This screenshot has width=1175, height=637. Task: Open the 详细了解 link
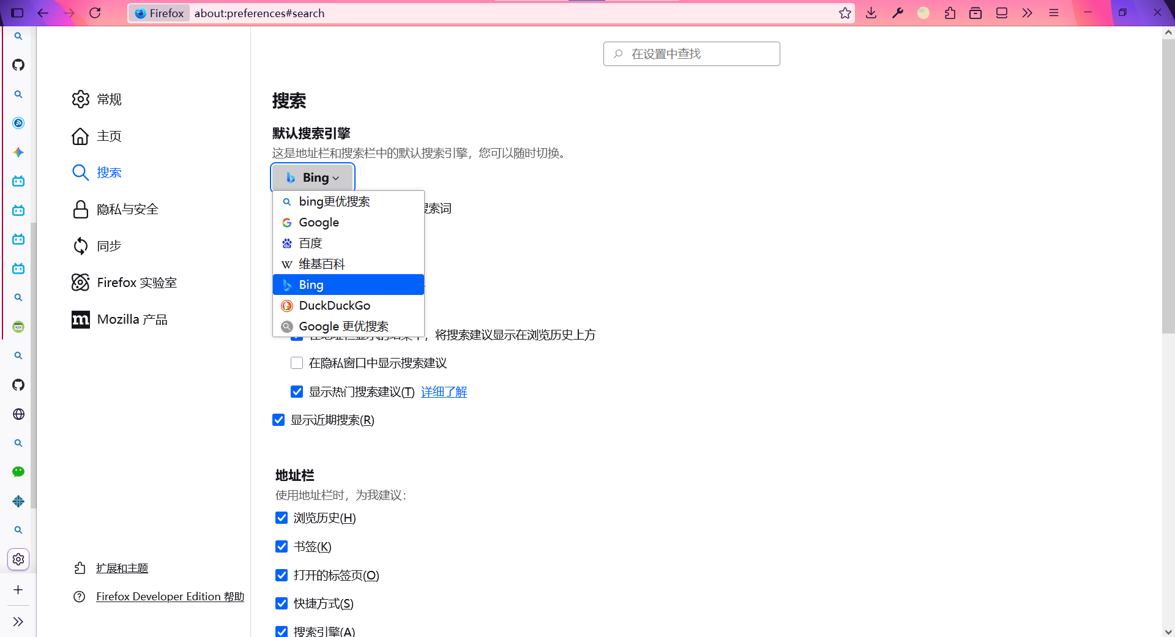coord(443,391)
